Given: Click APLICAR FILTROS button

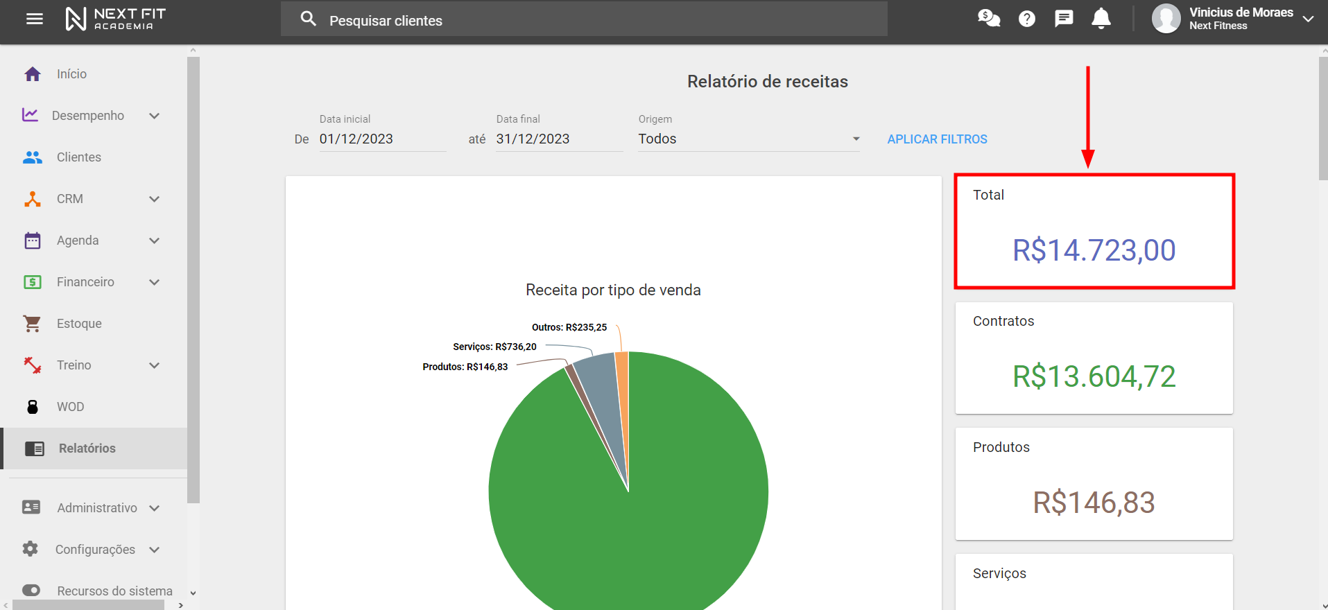Looking at the screenshot, I should [x=937, y=139].
